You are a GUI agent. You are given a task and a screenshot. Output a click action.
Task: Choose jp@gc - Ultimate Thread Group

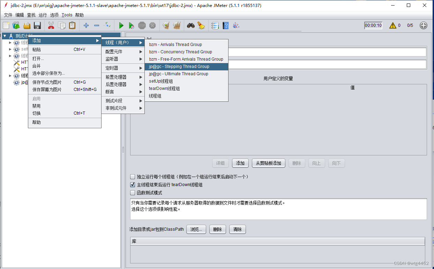tap(186, 74)
